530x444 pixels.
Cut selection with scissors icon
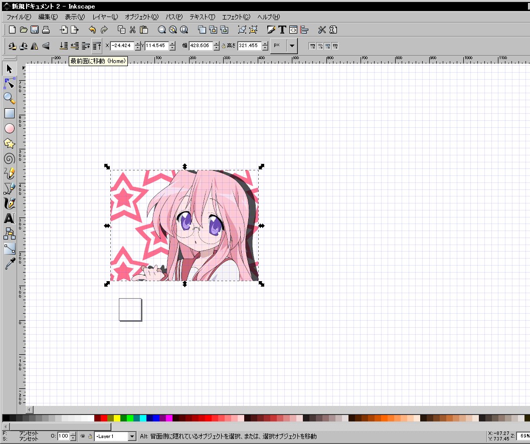132,30
